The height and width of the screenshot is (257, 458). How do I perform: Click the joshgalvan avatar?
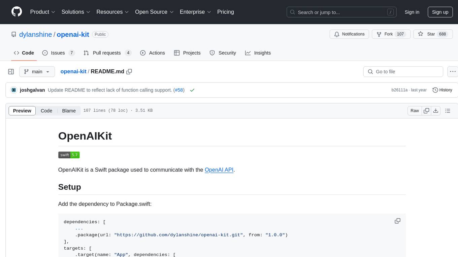14,90
